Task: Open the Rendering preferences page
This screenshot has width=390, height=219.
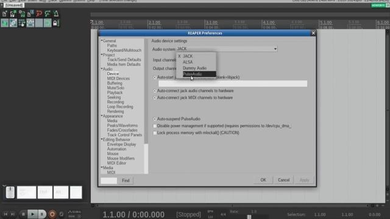Action: [115, 111]
